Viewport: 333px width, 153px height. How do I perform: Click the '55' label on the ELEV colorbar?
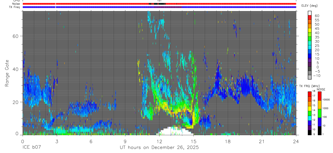point(317,20)
